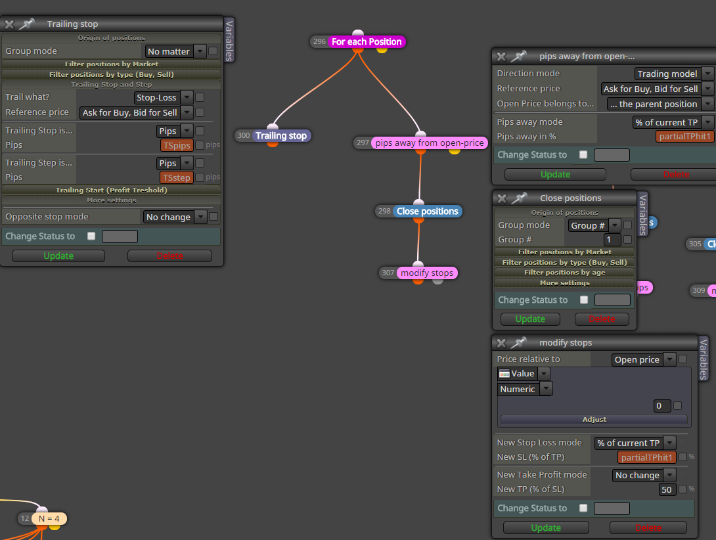Image resolution: width=716 pixels, height=540 pixels.
Task: Open Variables tab on Trailing stop panel
Action: click(229, 40)
